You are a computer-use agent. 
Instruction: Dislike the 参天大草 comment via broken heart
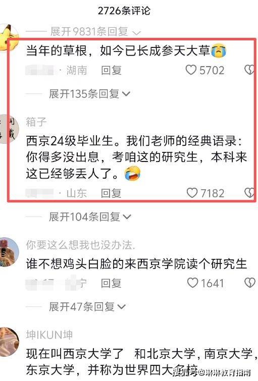click(x=250, y=70)
